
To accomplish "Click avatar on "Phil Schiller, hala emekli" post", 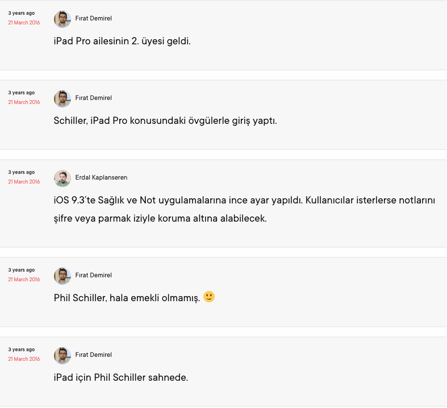I will coord(62,276).
